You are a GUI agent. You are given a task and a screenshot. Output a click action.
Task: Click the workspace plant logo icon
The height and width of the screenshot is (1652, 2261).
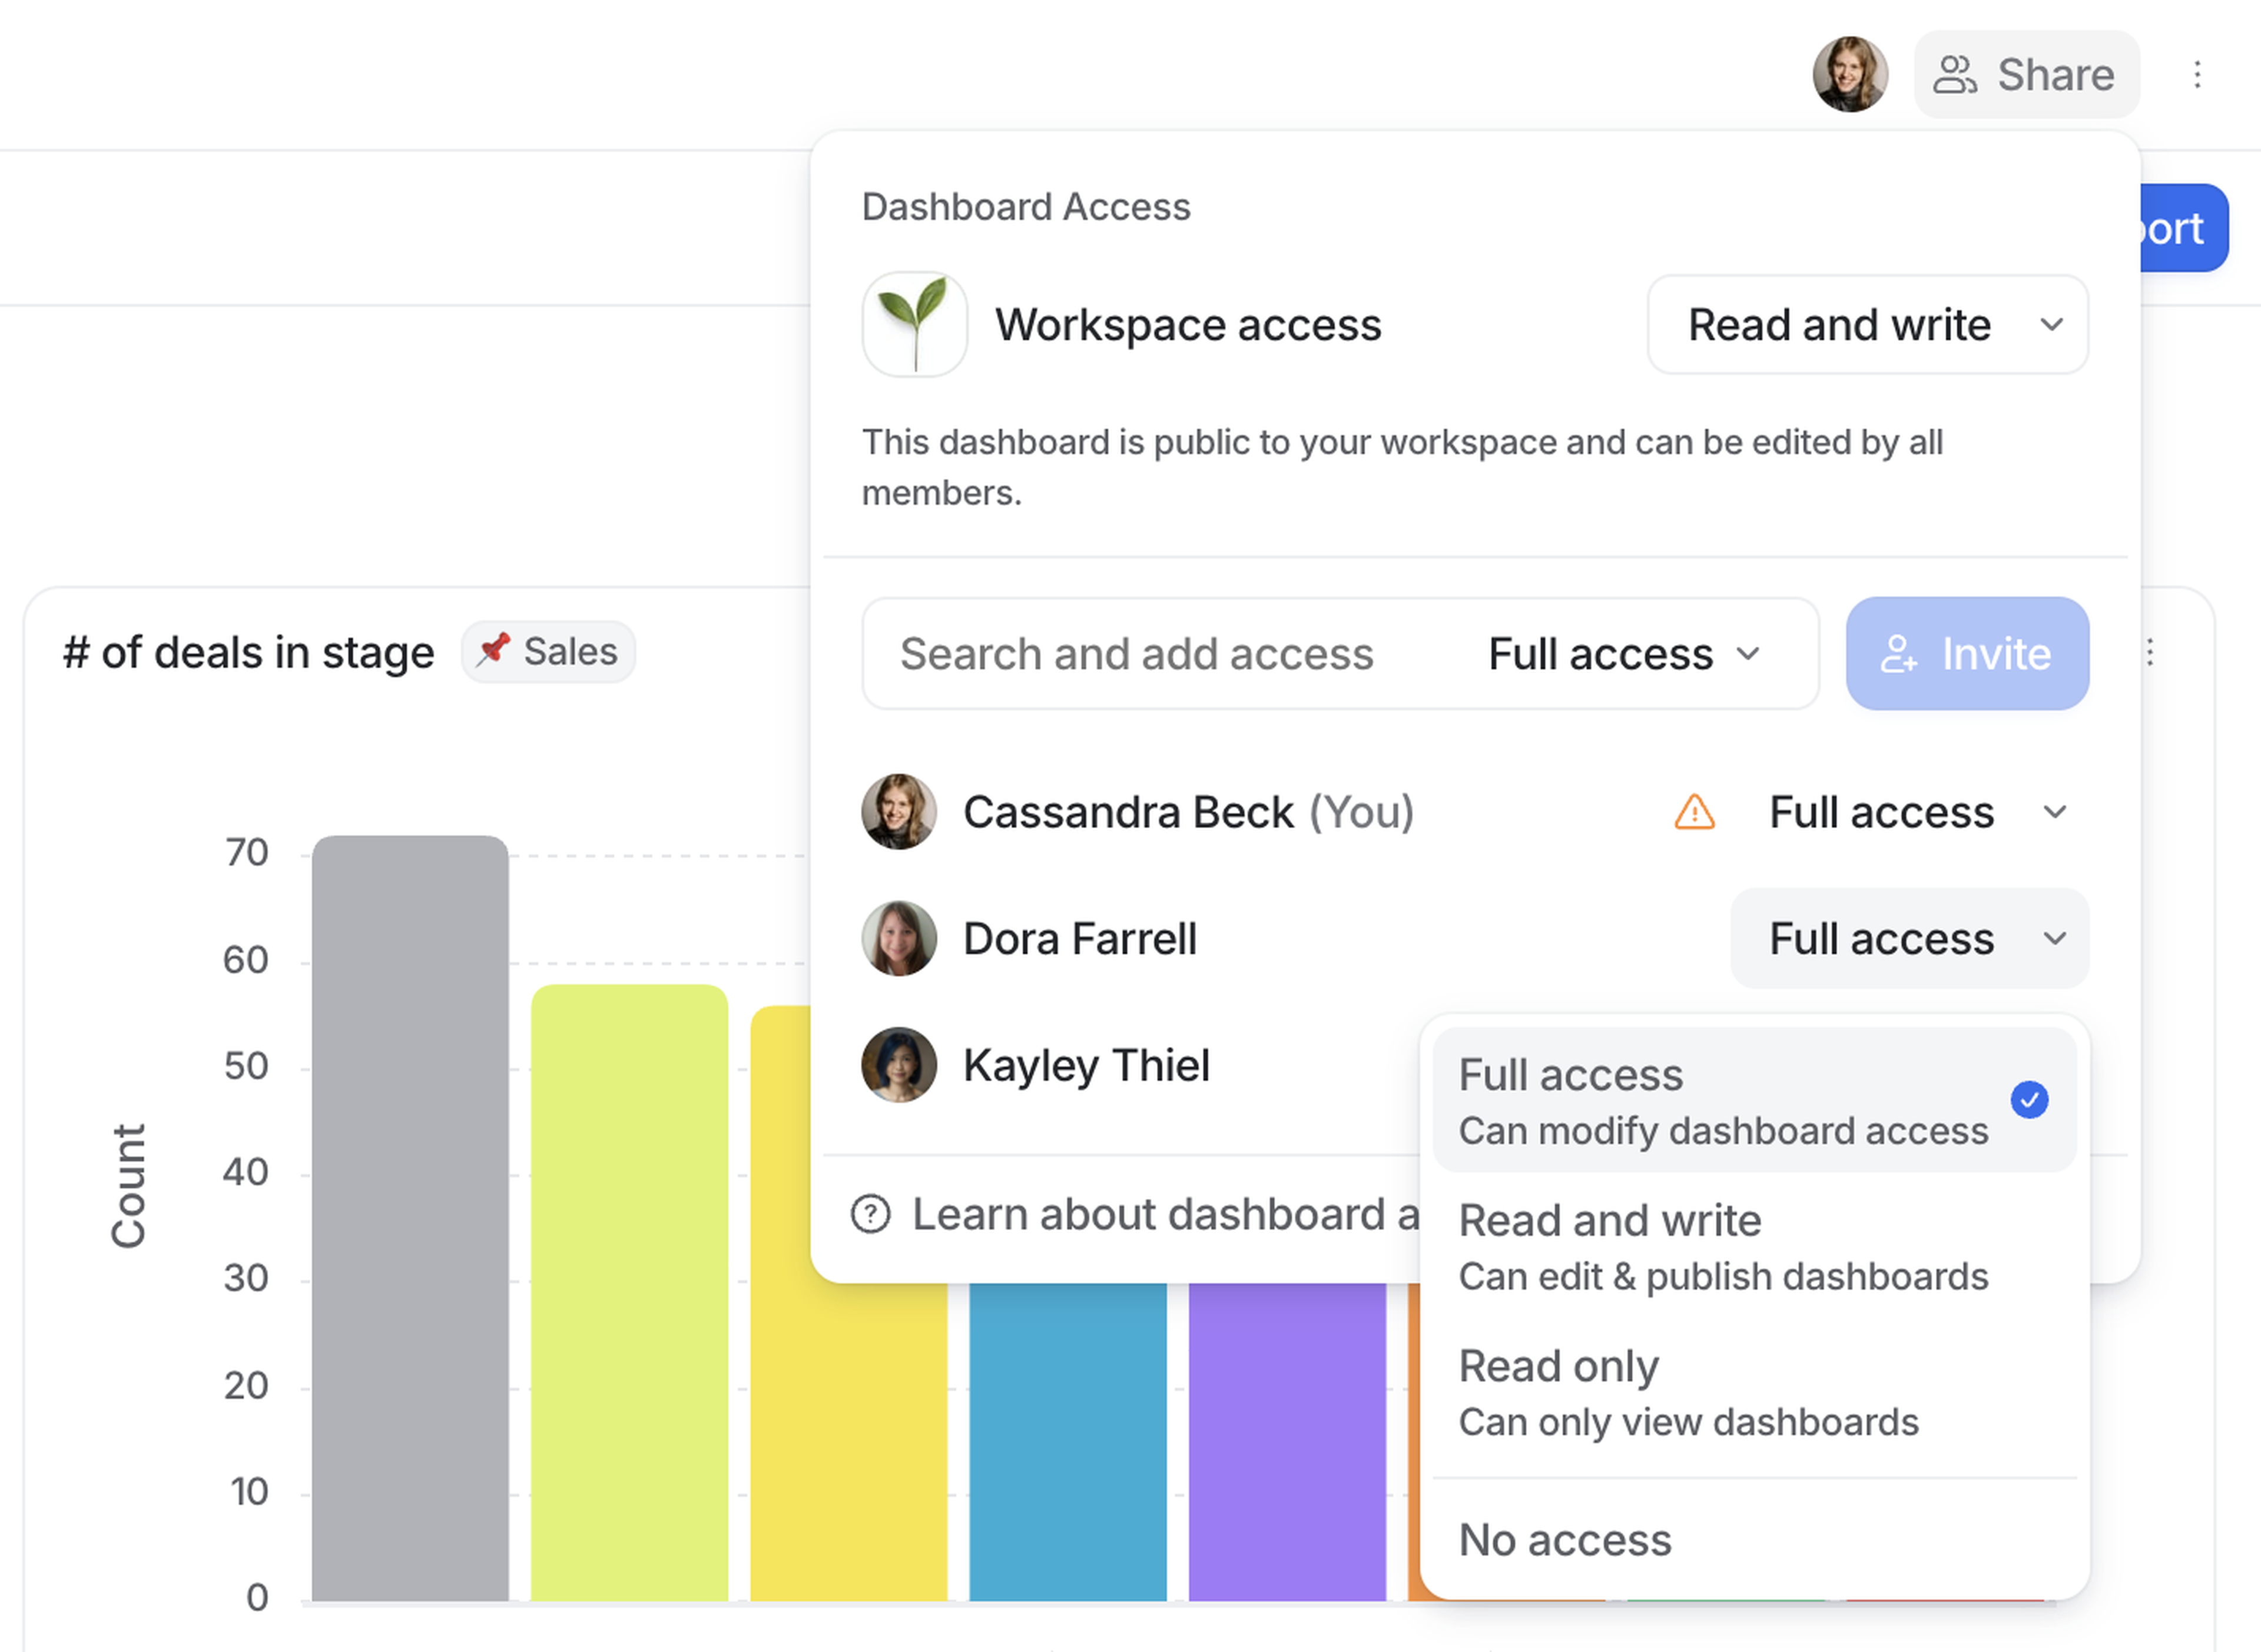[x=914, y=325]
